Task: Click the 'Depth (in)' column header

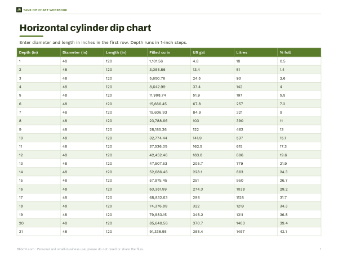Action: 38,52
